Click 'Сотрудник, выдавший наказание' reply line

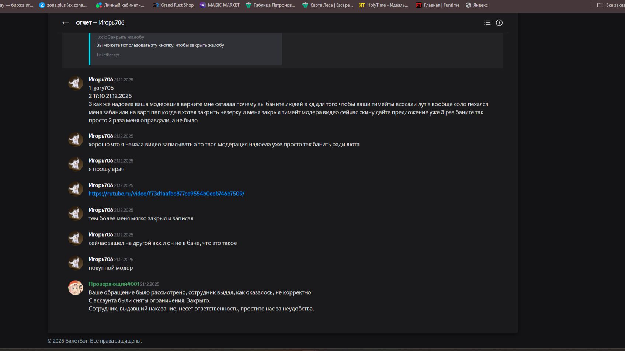(x=201, y=309)
